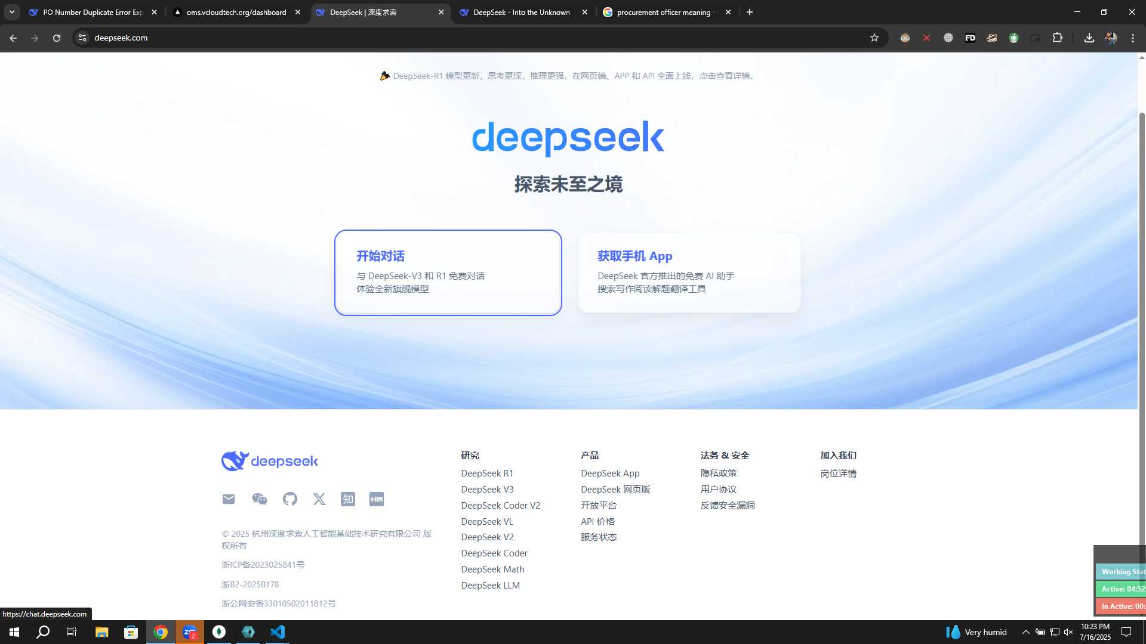The height and width of the screenshot is (644, 1146).
Task: Open Task View on taskbar
Action: pos(72,632)
